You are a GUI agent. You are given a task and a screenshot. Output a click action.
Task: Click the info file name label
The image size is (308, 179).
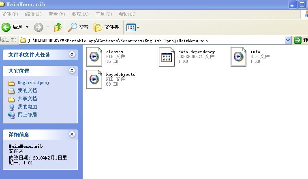pos(255,52)
